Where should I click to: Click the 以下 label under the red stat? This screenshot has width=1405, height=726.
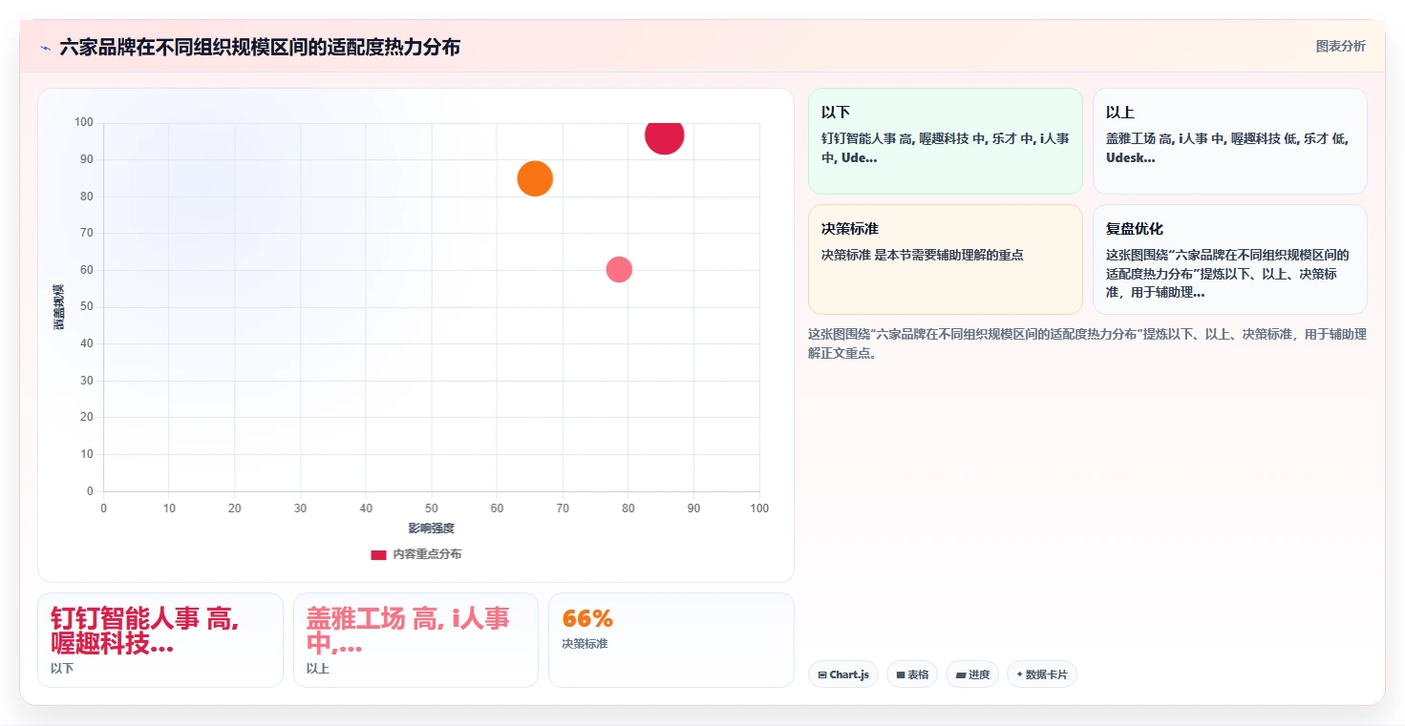point(62,669)
